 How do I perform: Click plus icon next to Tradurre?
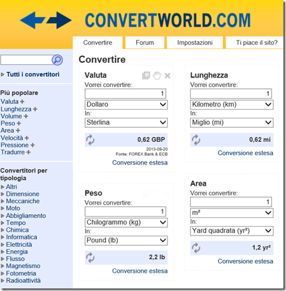coord(28,152)
